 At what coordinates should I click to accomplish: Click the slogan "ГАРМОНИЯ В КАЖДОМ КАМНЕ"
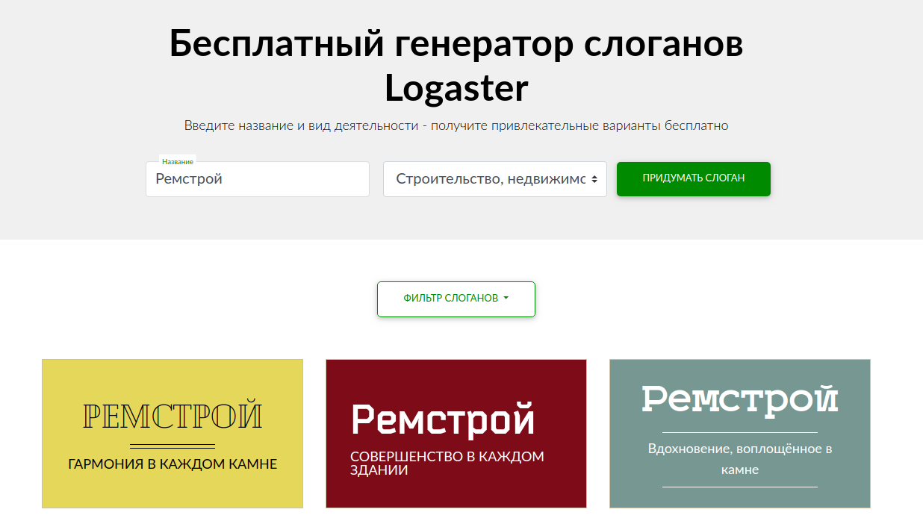(173, 464)
